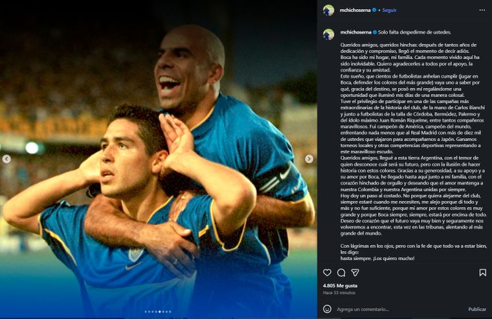
Task: Click the header profile avatar
Action: click(x=328, y=10)
